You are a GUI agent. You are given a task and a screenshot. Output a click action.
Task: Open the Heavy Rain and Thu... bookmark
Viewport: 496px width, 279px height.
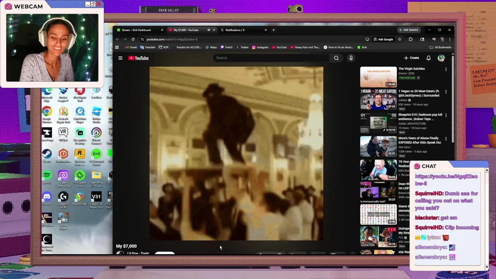point(305,47)
